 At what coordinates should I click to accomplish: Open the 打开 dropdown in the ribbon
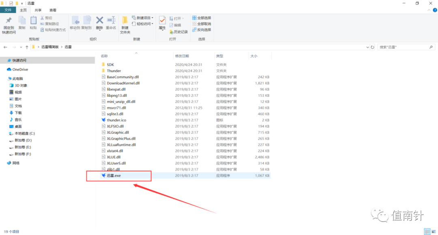point(176,18)
